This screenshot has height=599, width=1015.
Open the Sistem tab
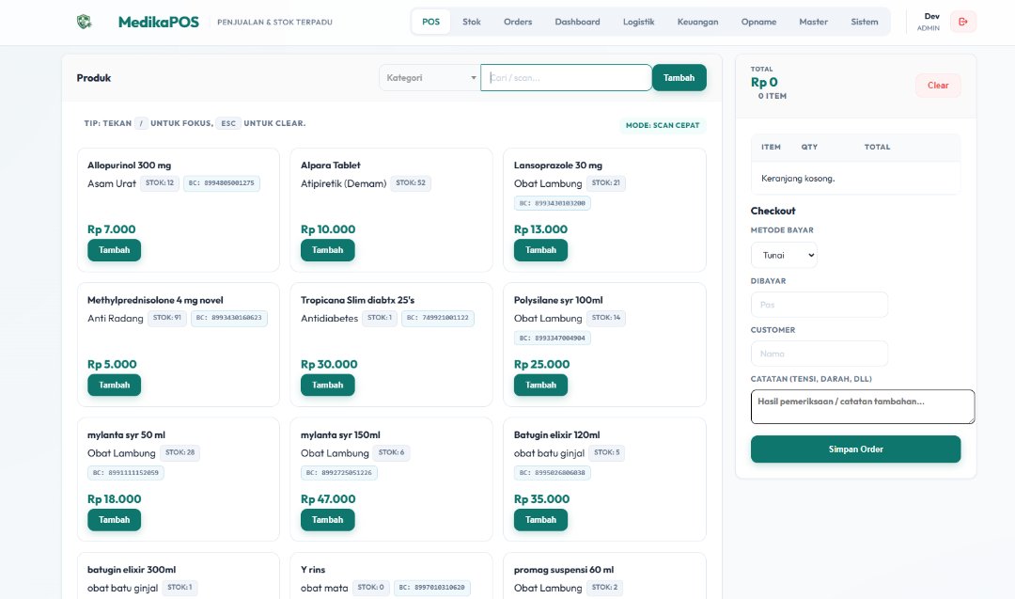[x=865, y=22]
